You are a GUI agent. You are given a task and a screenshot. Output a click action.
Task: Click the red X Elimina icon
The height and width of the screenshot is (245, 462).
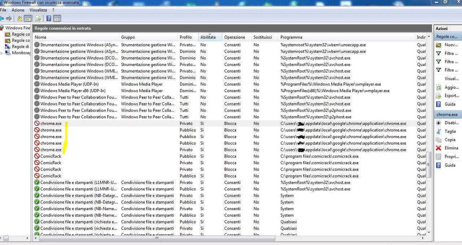439,148
